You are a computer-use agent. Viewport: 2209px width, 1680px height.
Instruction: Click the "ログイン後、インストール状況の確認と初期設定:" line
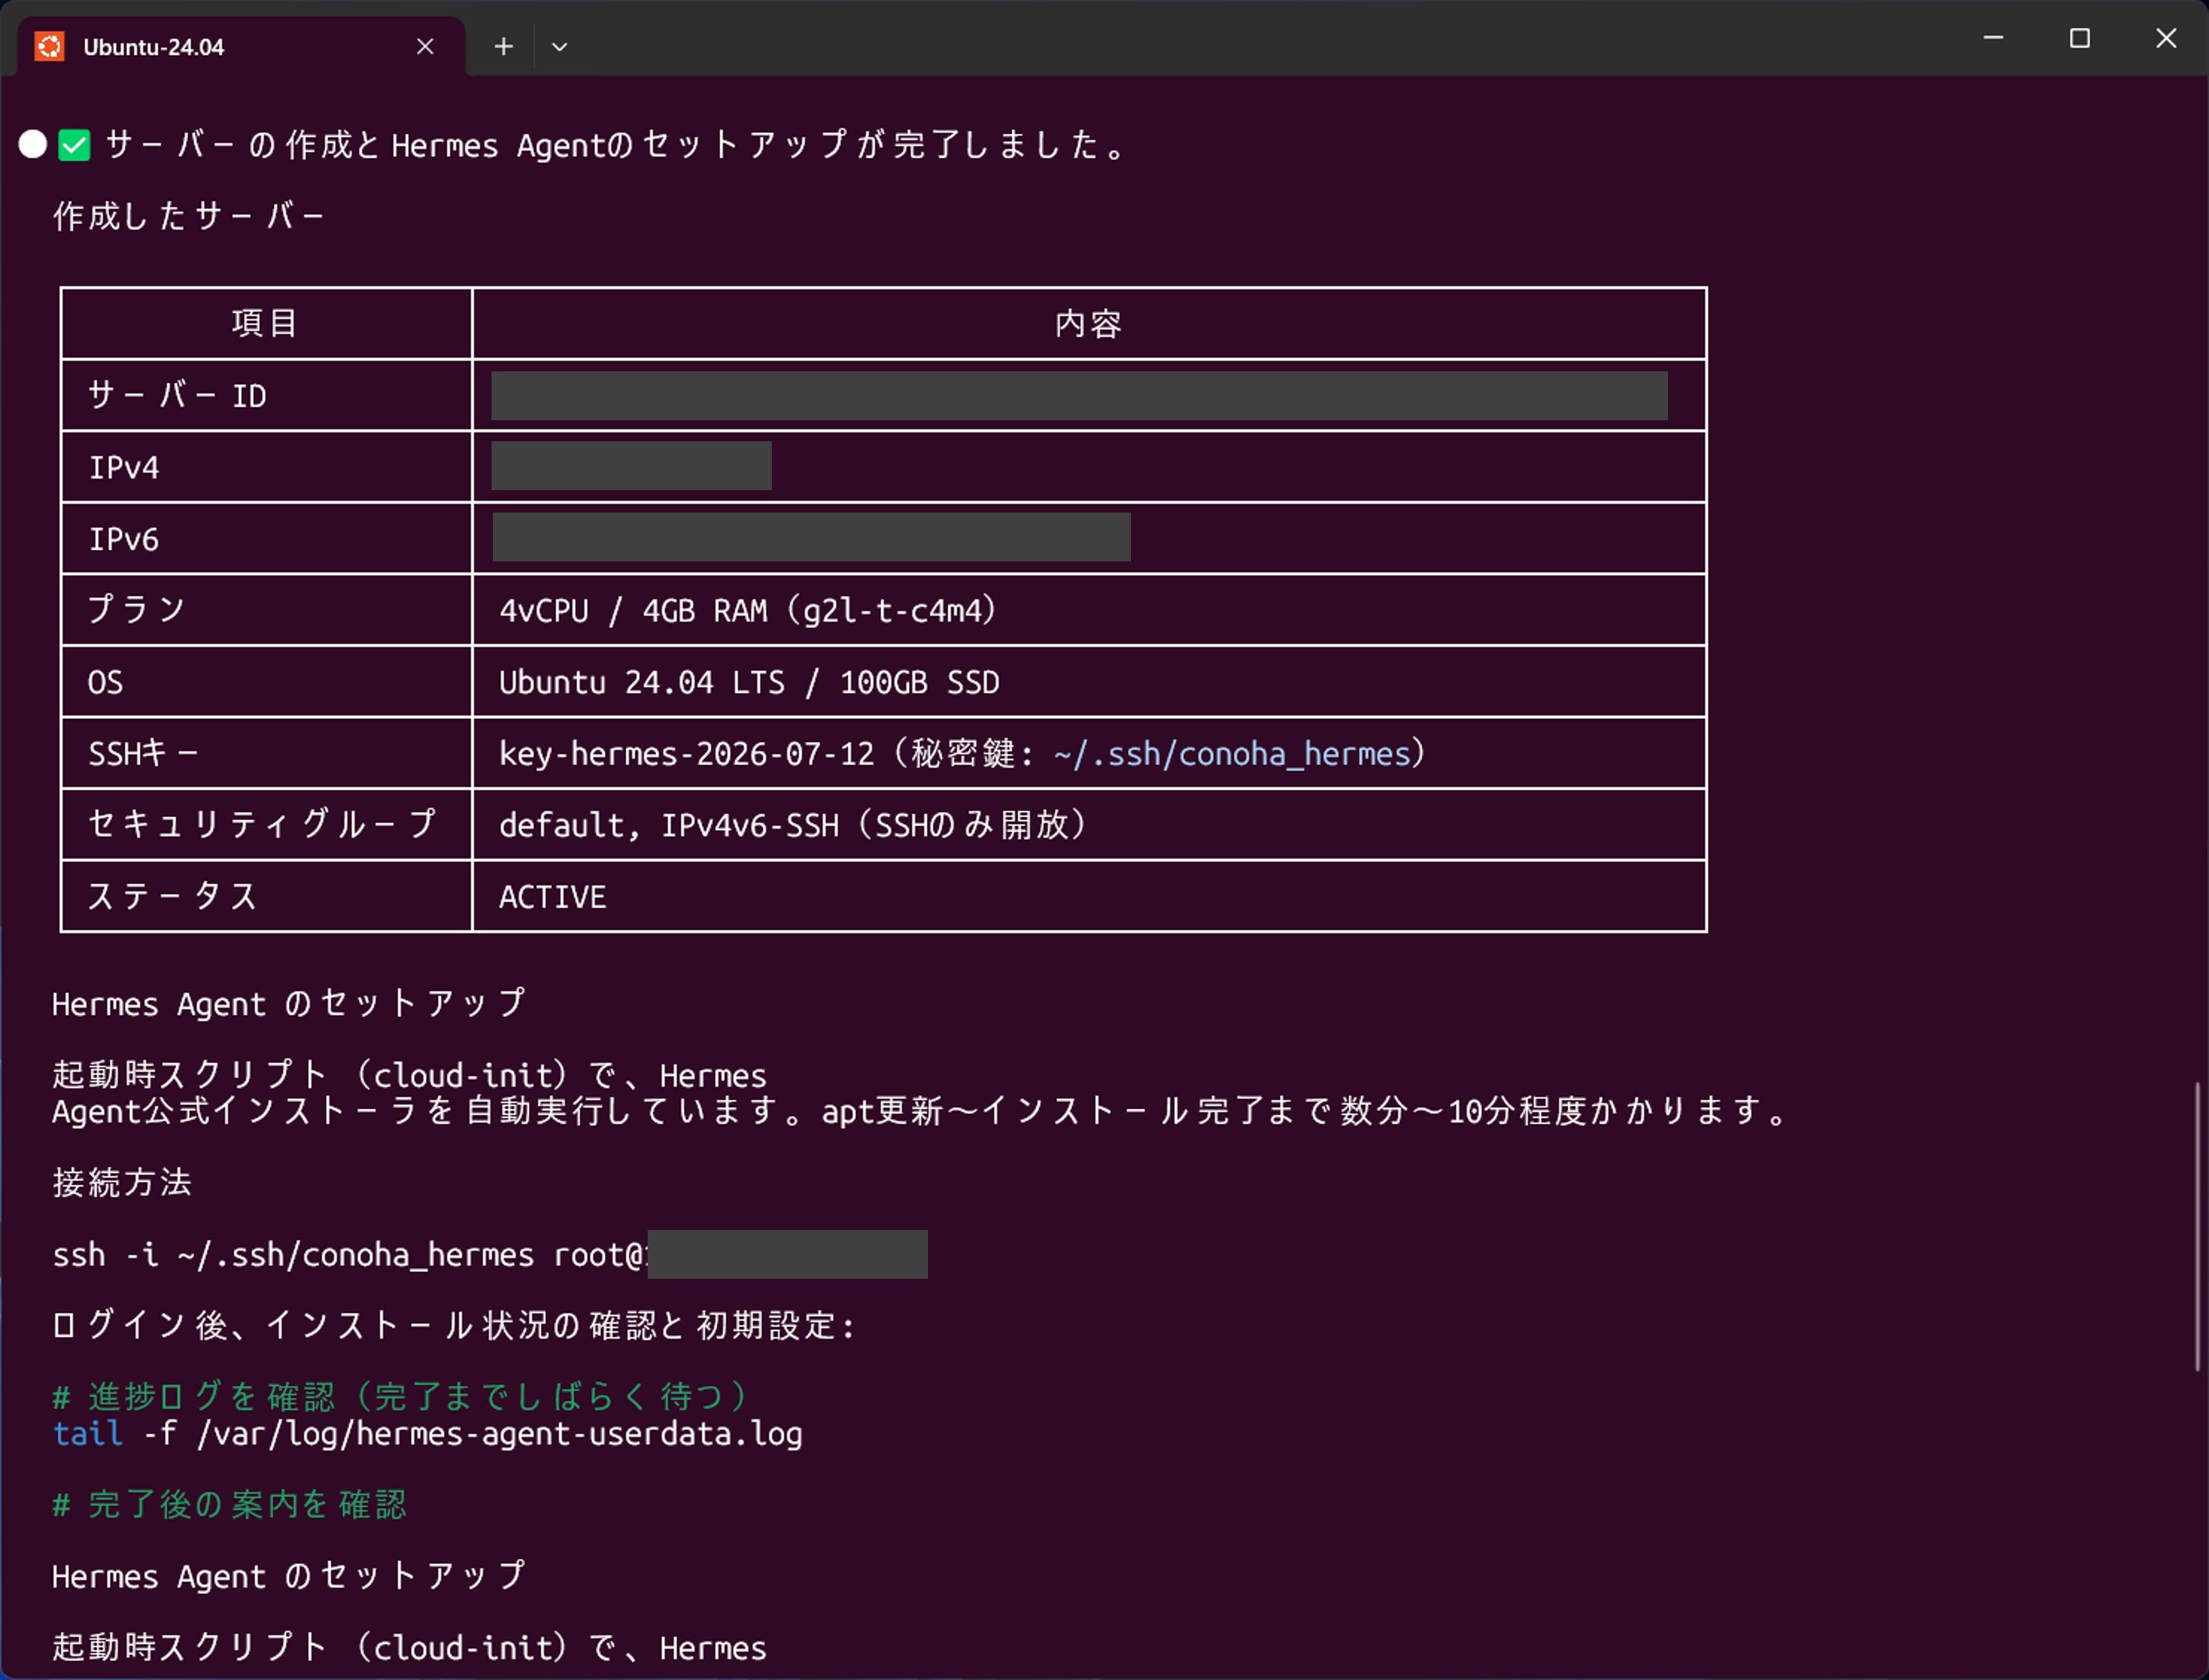point(453,1325)
